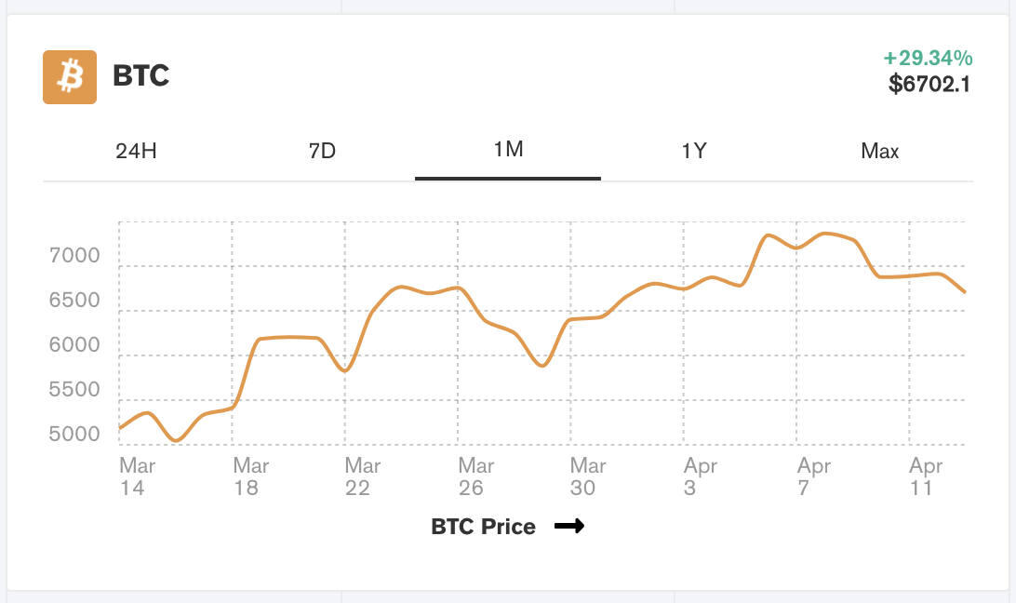
Task: Click the 7000 gridline label
Action: coord(74,254)
